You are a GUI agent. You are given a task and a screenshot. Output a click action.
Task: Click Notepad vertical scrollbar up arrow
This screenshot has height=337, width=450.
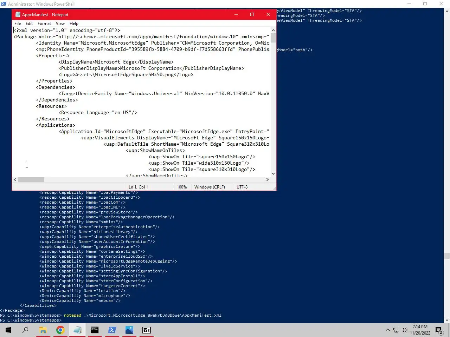coord(273,30)
